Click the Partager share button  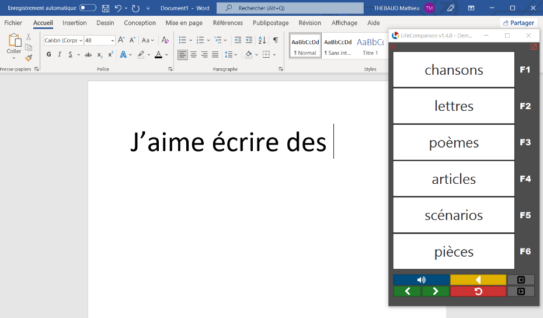point(518,23)
